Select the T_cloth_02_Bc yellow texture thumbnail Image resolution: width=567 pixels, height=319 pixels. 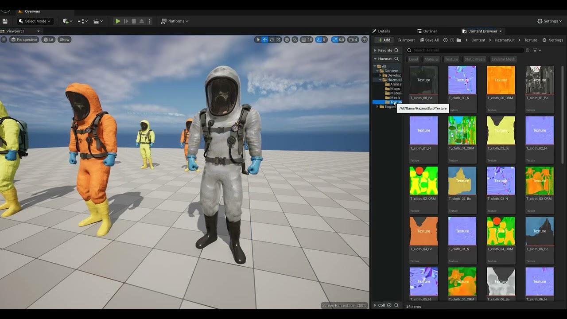501,130
